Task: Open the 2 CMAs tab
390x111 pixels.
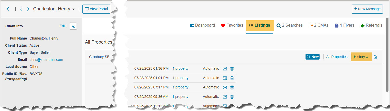Action: [319, 25]
